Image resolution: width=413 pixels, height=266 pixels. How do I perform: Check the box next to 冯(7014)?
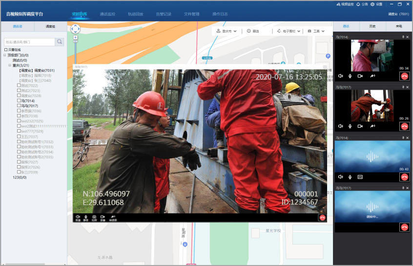coord(19,101)
